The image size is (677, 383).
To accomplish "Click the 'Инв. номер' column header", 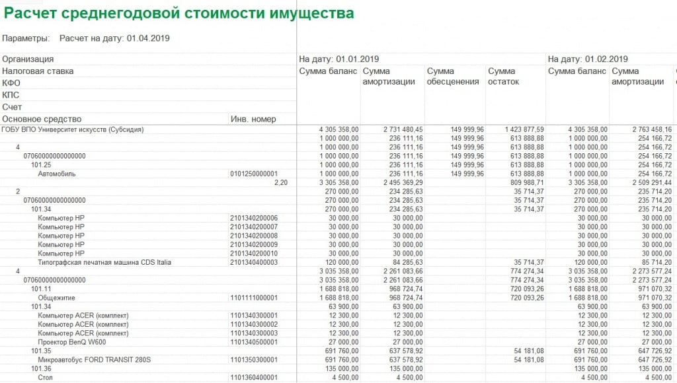I will (x=253, y=120).
